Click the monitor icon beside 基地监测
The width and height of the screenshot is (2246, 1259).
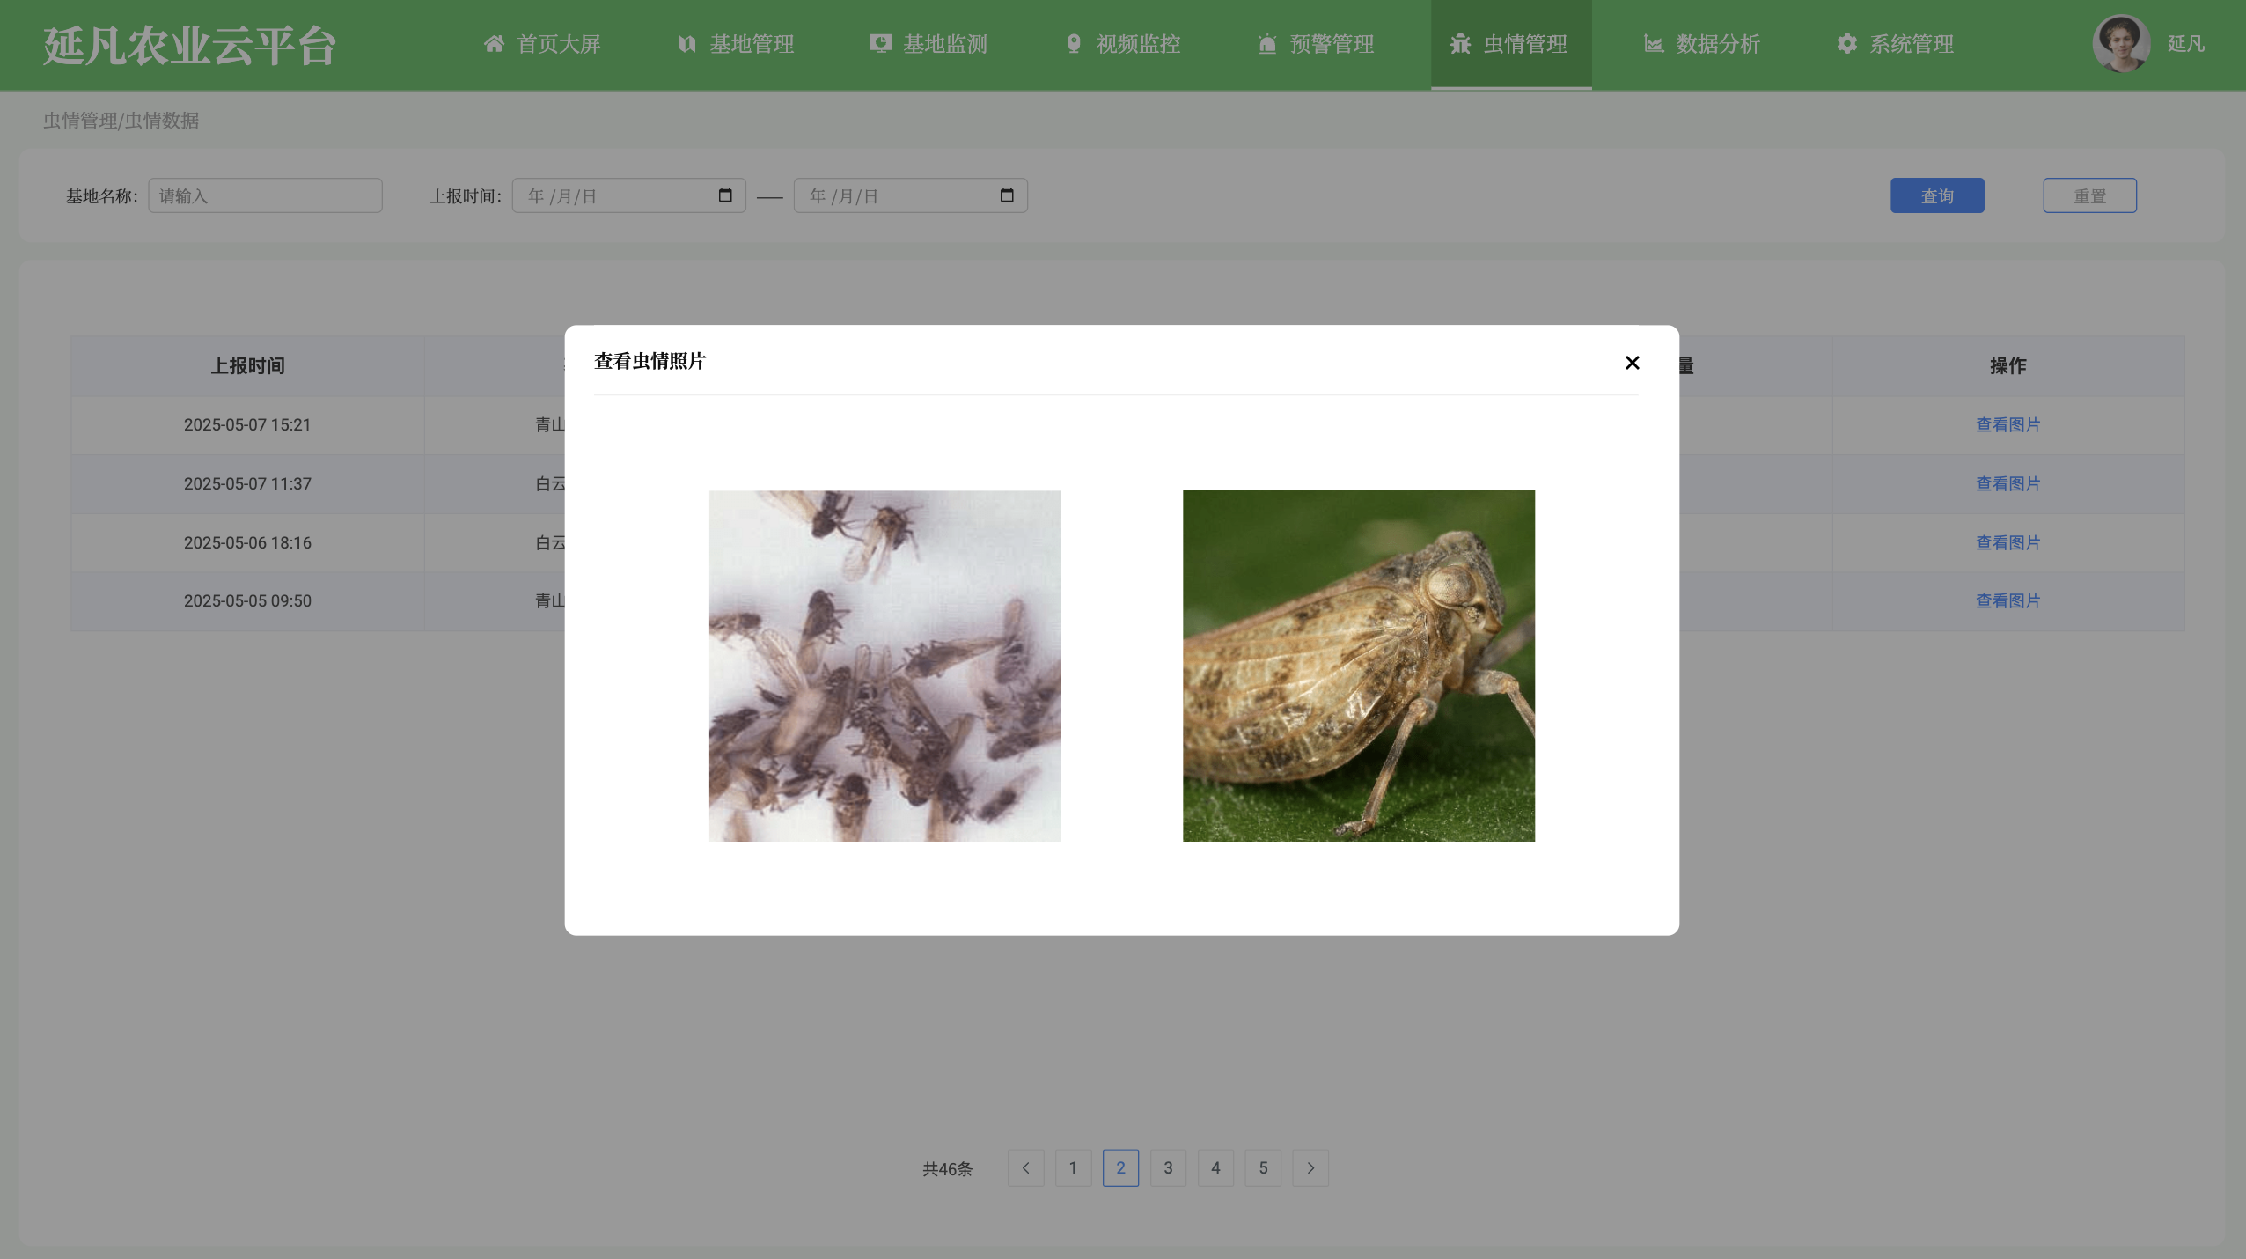click(x=880, y=44)
